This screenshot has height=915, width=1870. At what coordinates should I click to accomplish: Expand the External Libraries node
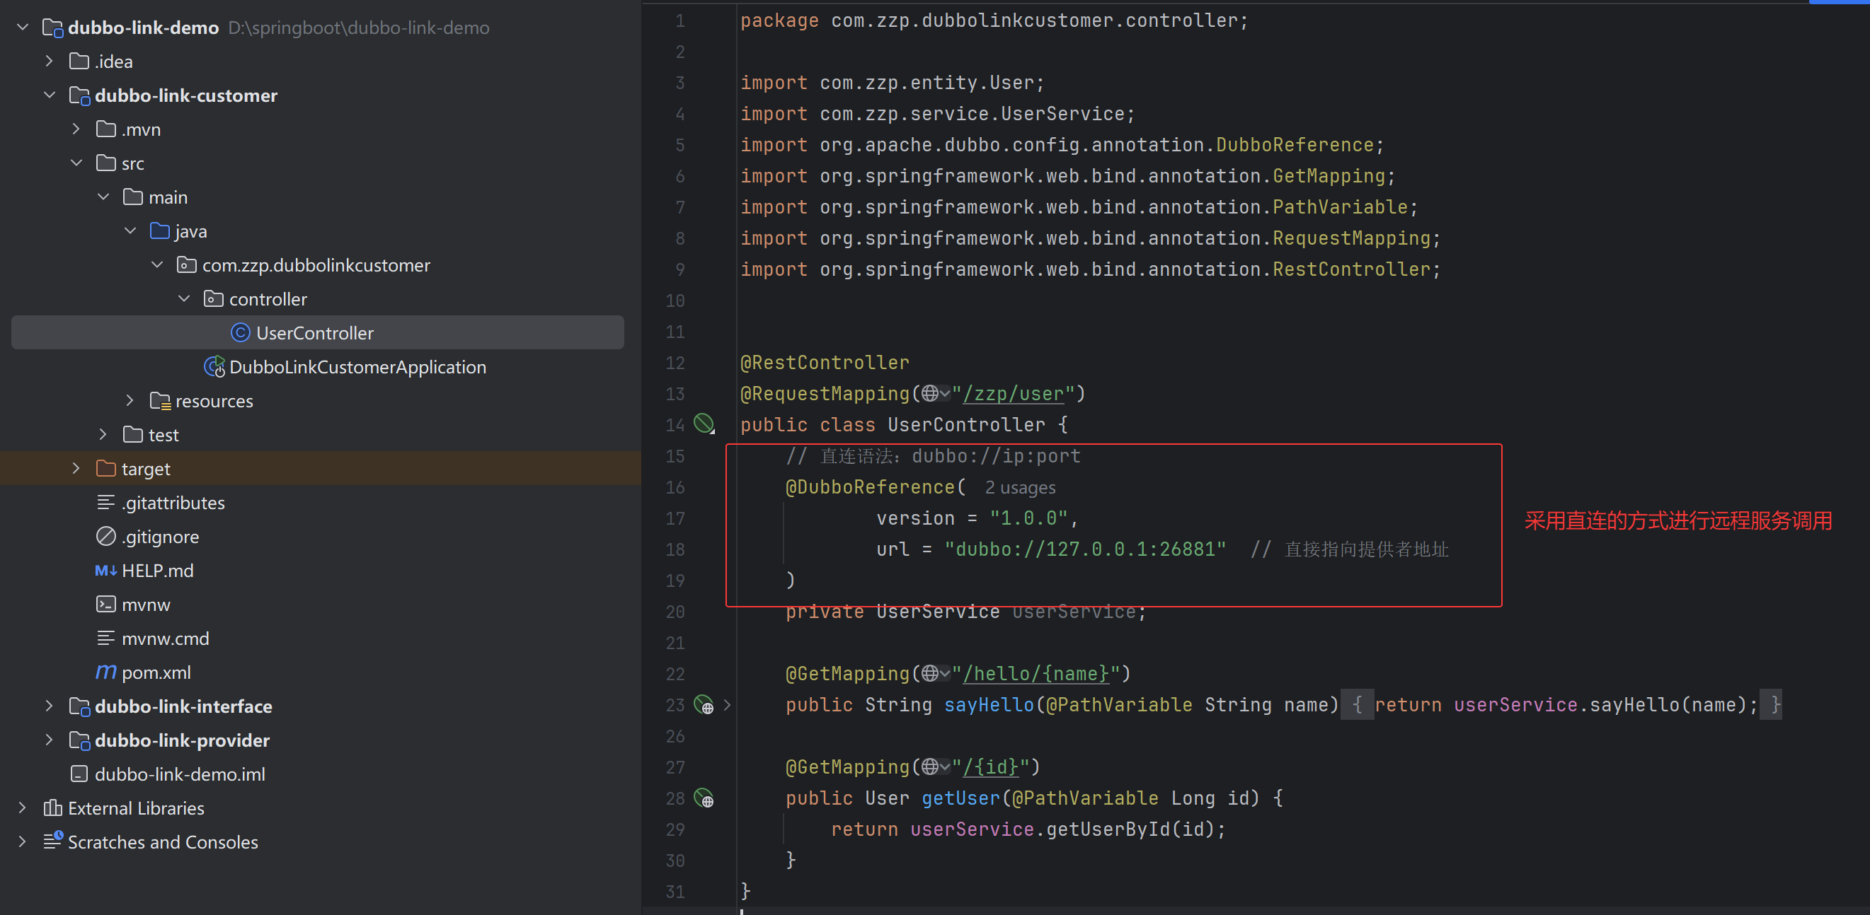click(x=22, y=808)
